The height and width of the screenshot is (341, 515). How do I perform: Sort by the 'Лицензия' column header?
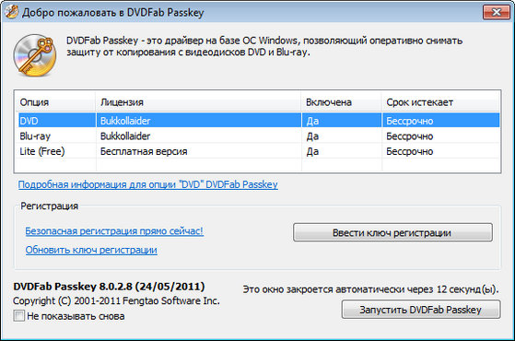198,102
